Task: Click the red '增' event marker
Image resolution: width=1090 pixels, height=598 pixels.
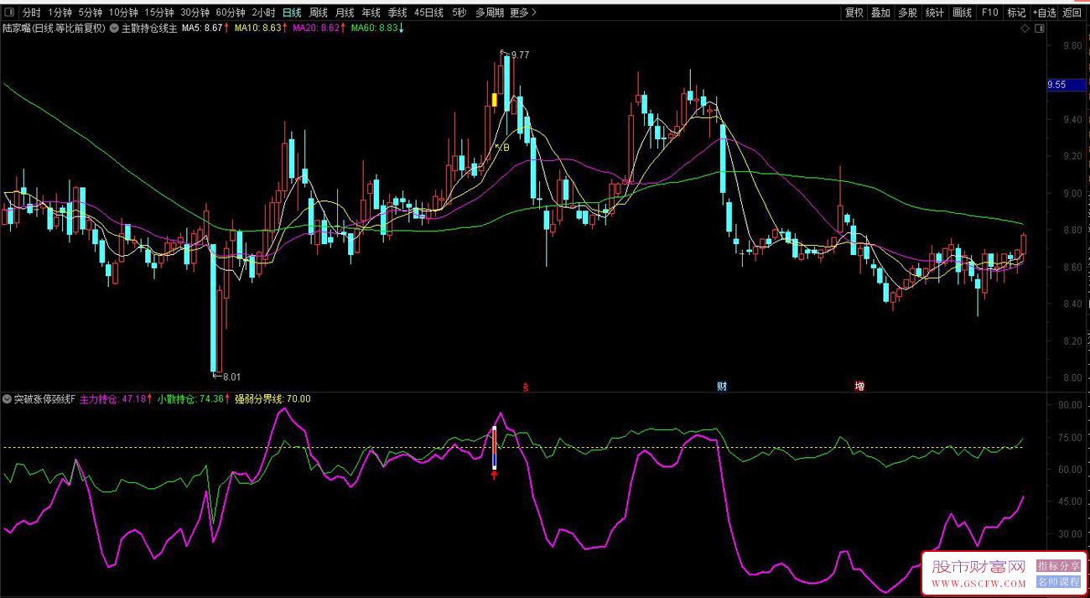Action: [859, 387]
